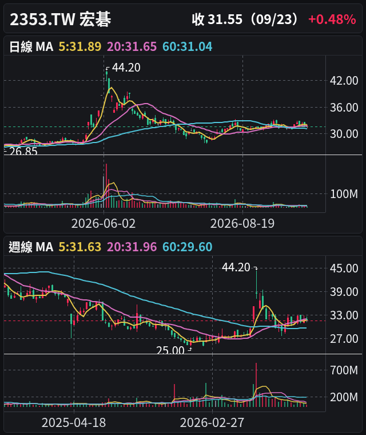Viewport: 366px width, 435px height.
Task: Click the 日線 MA chart heading
Action: coord(31,46)
